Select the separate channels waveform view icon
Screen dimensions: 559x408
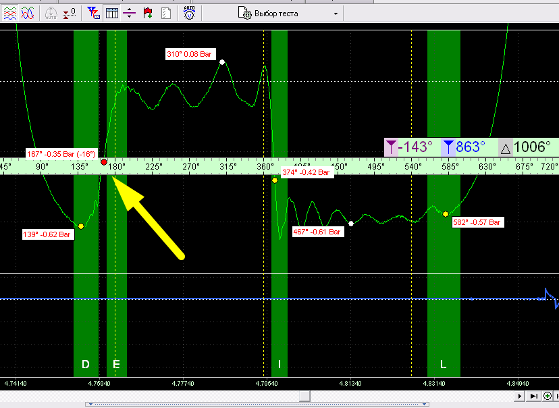coord(10,14)
